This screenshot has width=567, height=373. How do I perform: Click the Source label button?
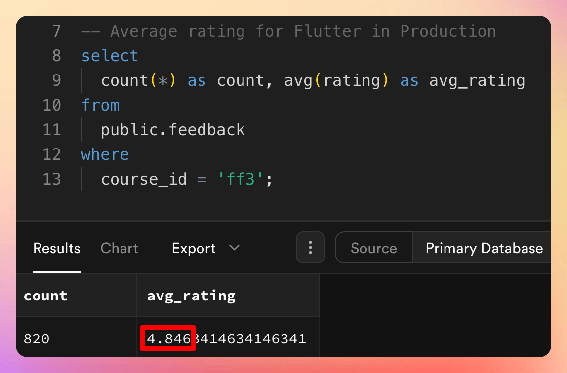pyautogui.click(x=373, y=248)
